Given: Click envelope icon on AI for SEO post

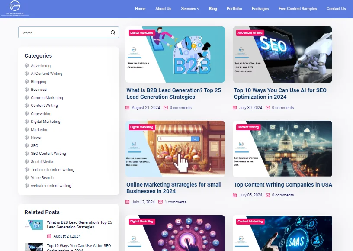Looking at the screenshot, I should point(268,108).
